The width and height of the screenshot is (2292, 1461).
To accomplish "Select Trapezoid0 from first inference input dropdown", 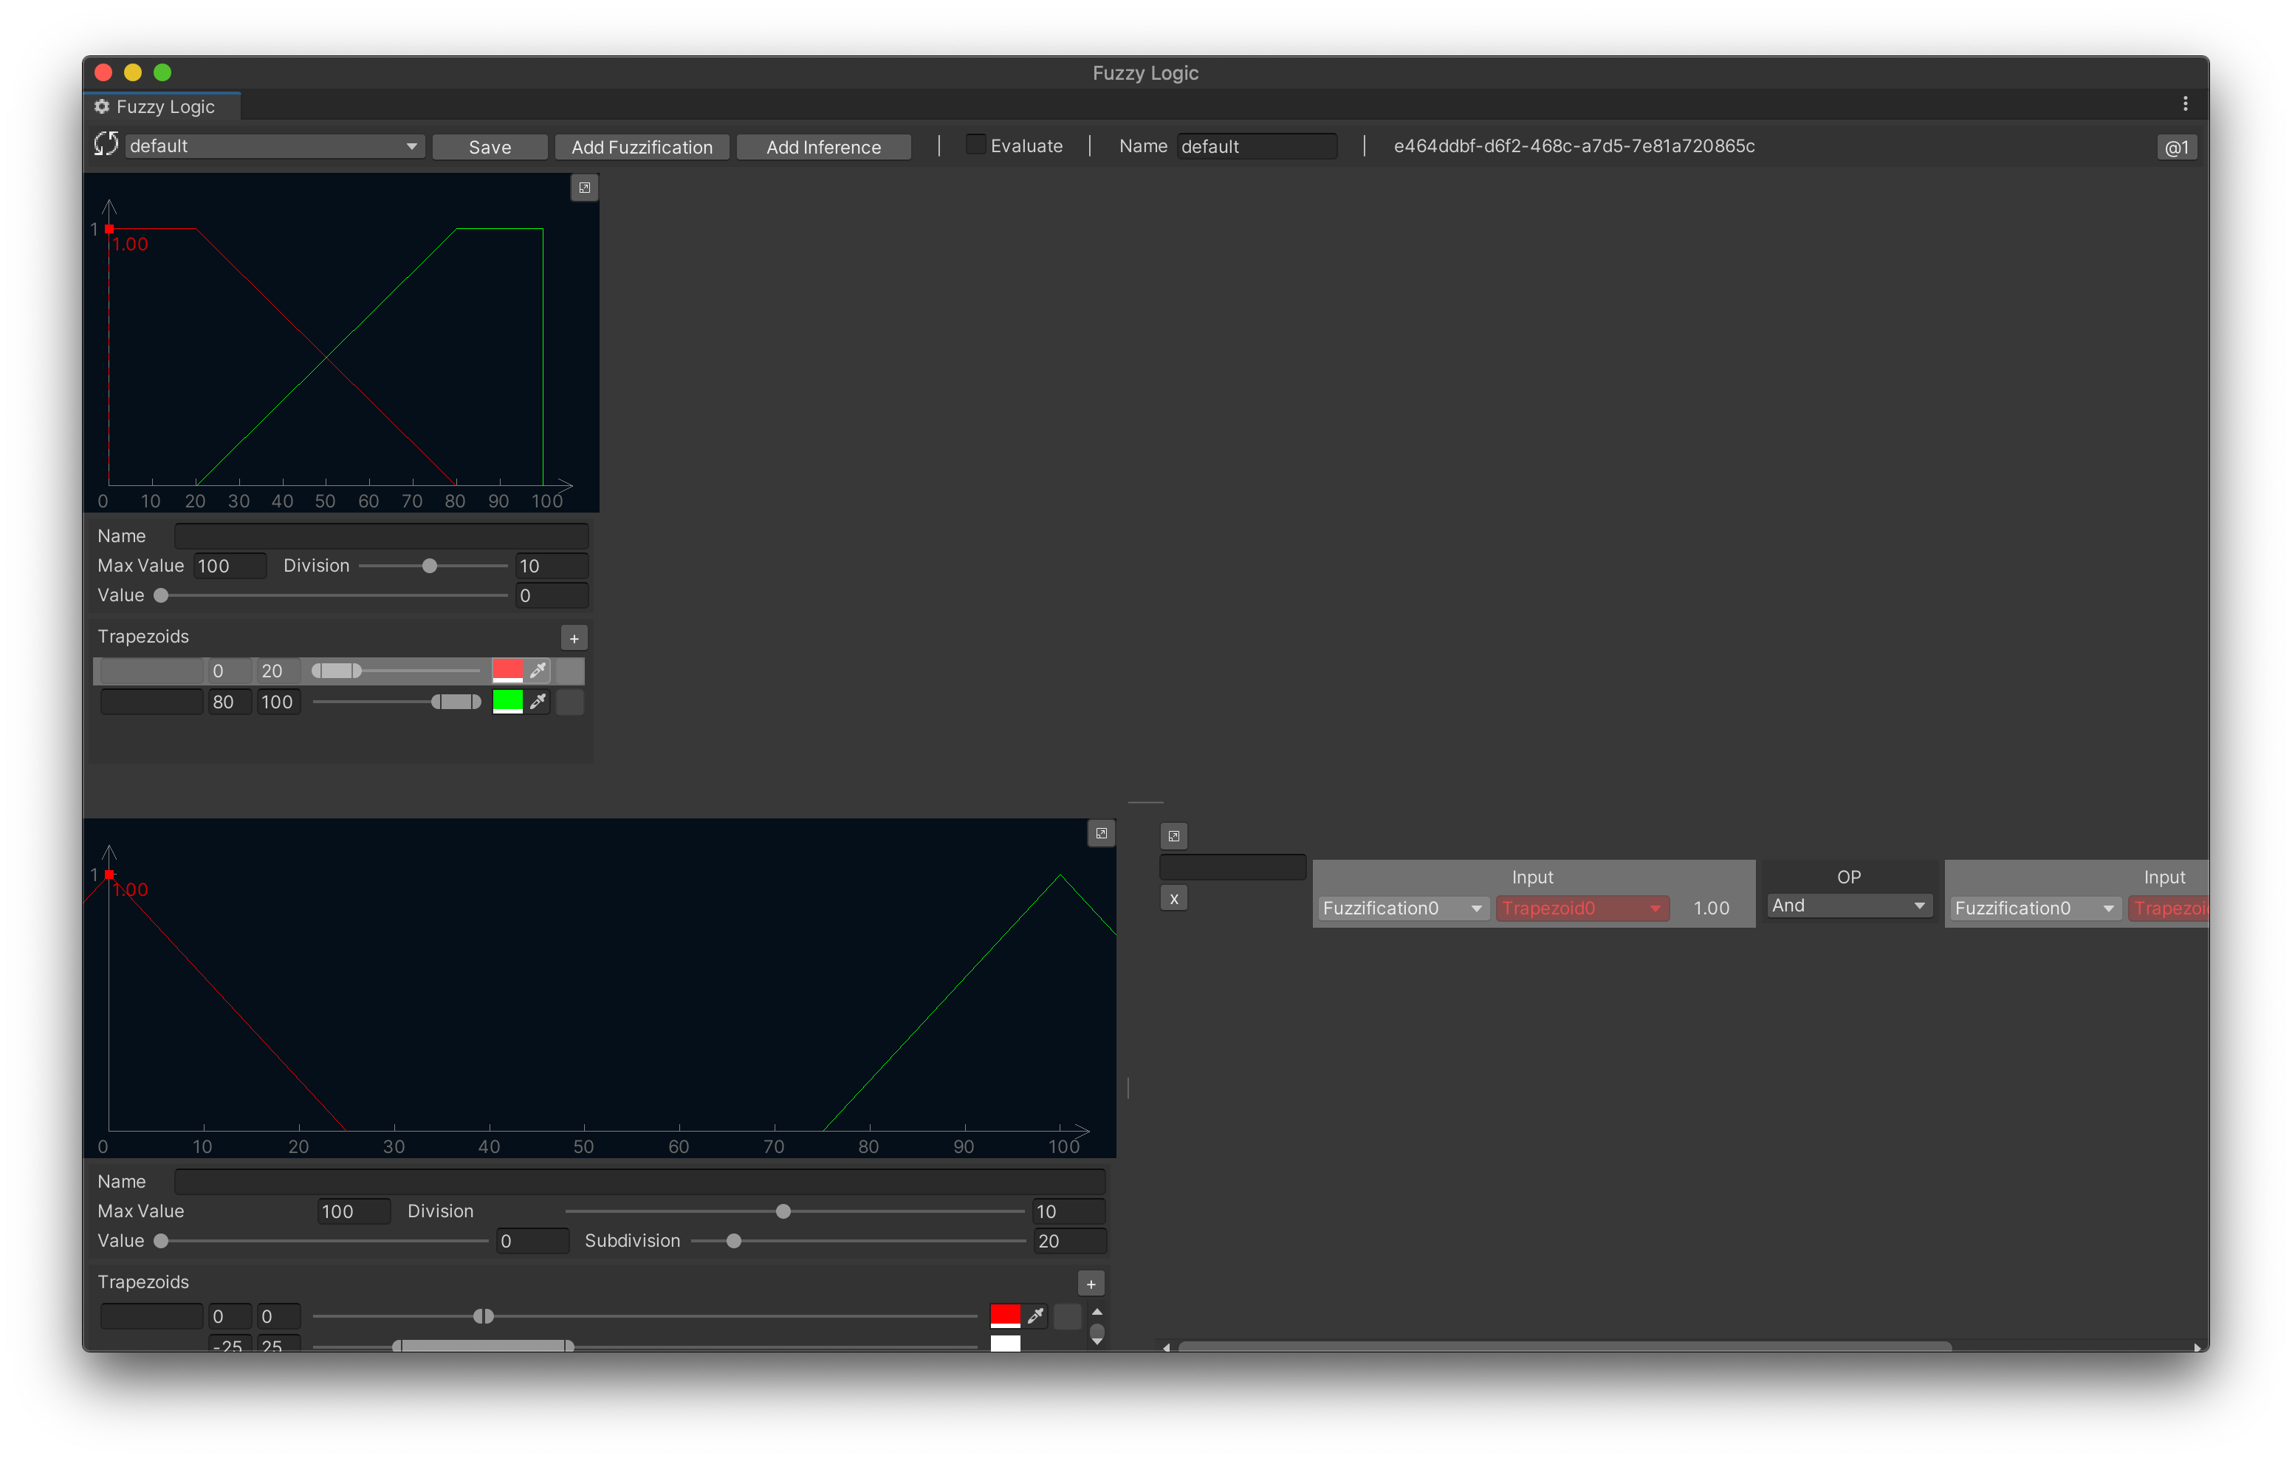I will [x=1577, y=906].
